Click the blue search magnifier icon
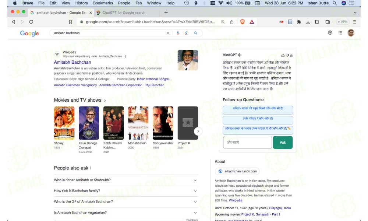368x221 pixels. [x=195, y=33]
